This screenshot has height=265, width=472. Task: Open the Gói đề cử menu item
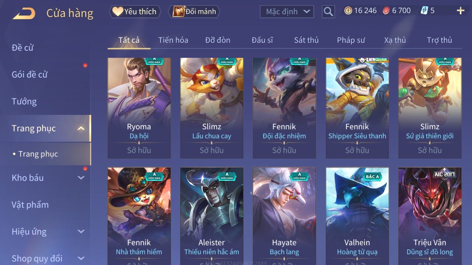coord(29,75)
